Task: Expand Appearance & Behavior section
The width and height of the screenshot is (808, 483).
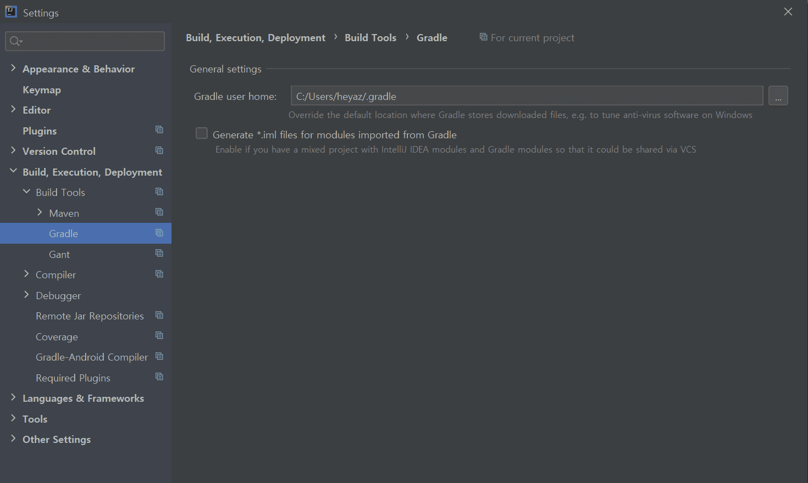Action: coord(13,68)
